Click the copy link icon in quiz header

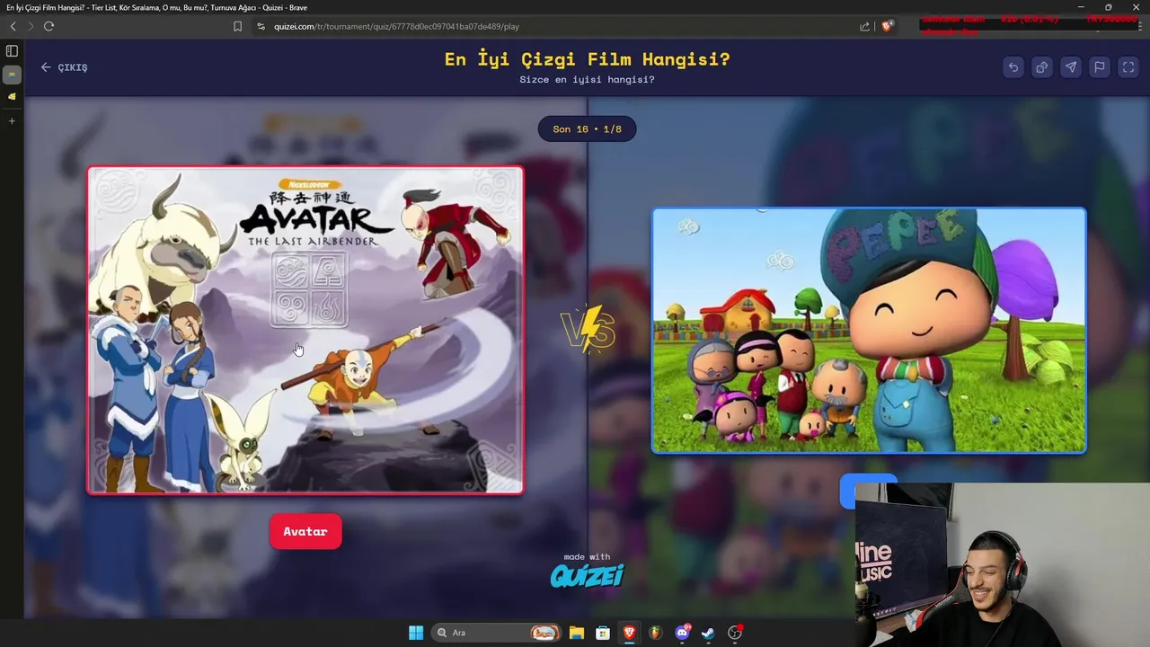(x=1041, y=67)
